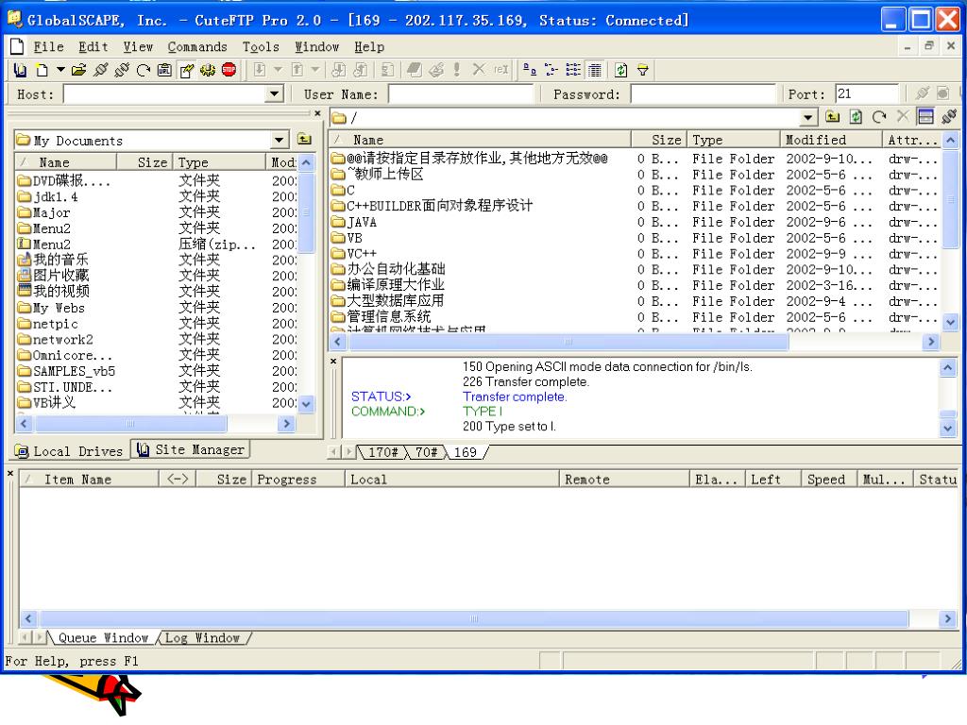This screenshot has width=967, height=725.
Task: Select the JAVA remote folder
Action: point(354,222)
